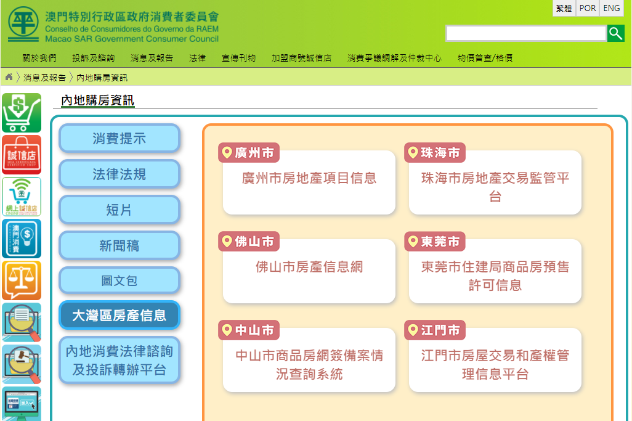Select the 大灣區房產信息 sidebar tab
This screenshot has width=632, height=421.
pos(120,316)
